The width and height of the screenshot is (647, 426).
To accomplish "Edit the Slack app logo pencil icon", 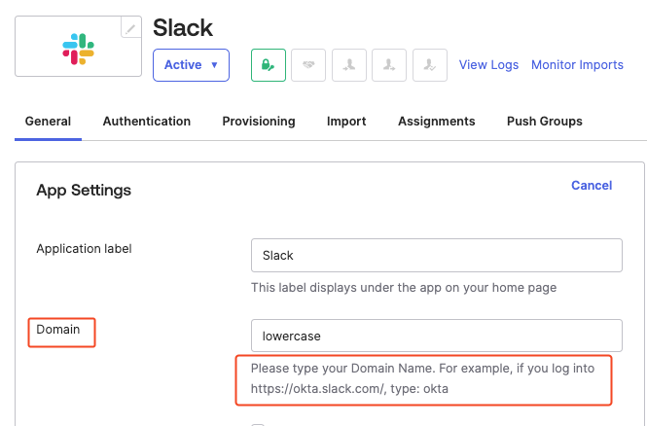I will (x=130, y=27).
